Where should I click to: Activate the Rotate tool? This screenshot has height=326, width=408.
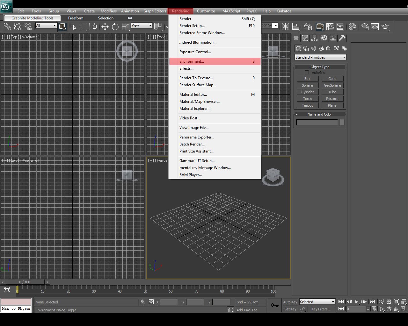pos(115,27)
